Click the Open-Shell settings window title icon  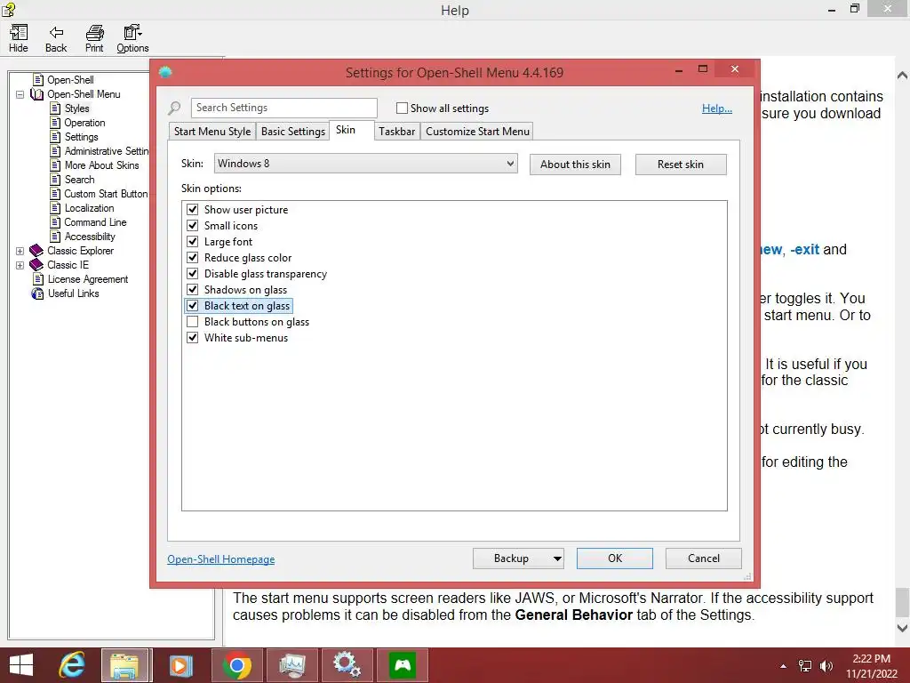(x=165, y=72)
